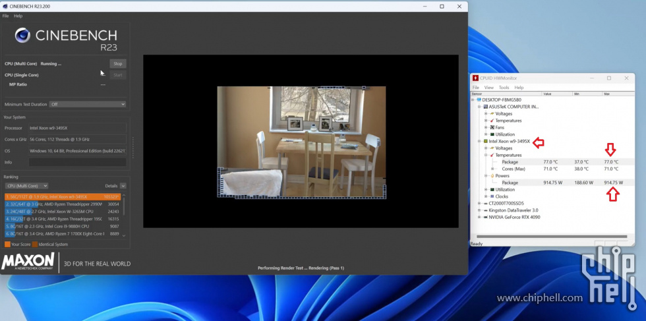Screen dimensions: 646x321
Task: Expand ASUSTeK Temperatures node
Action: click(x=486, y=121)
